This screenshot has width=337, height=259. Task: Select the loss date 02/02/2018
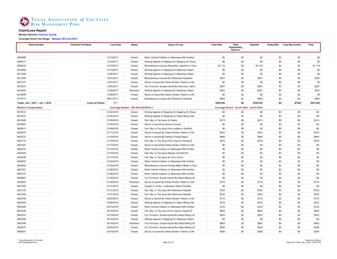point(112,199)
